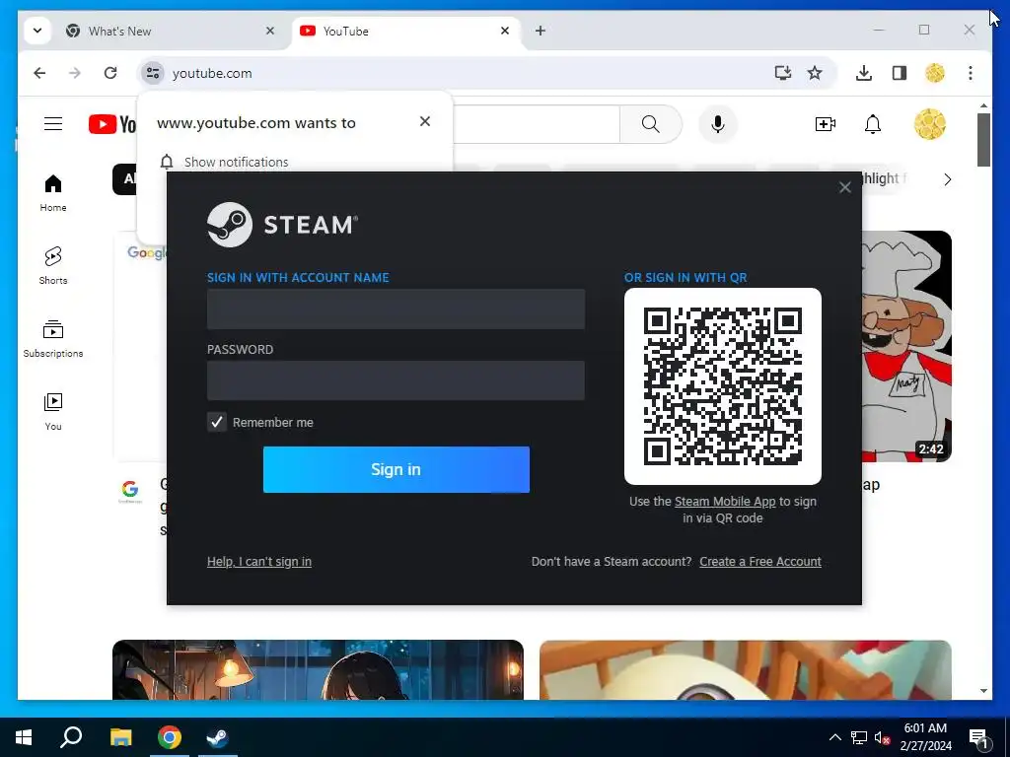
Task: Expand the tab search dropdown arrow
Action: (37, 31)
